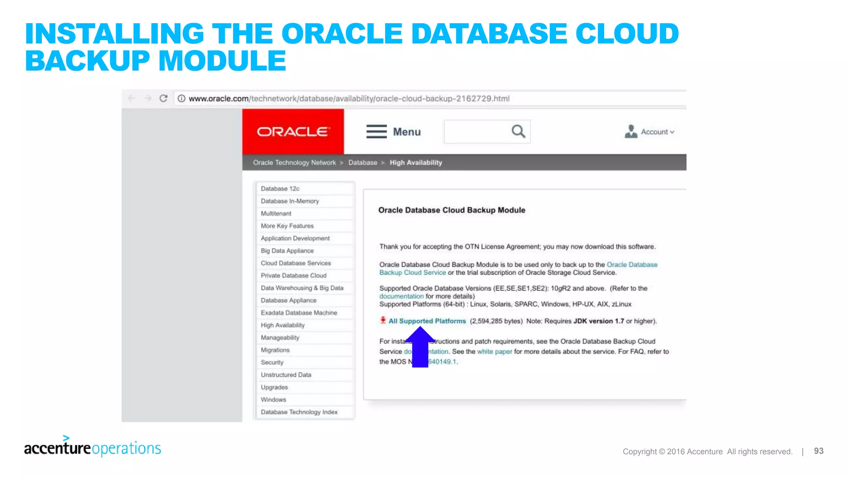Go to the Database breadcrumb
Screen dimensions: 848x477
pyautogui.click(x=363, y=163)
